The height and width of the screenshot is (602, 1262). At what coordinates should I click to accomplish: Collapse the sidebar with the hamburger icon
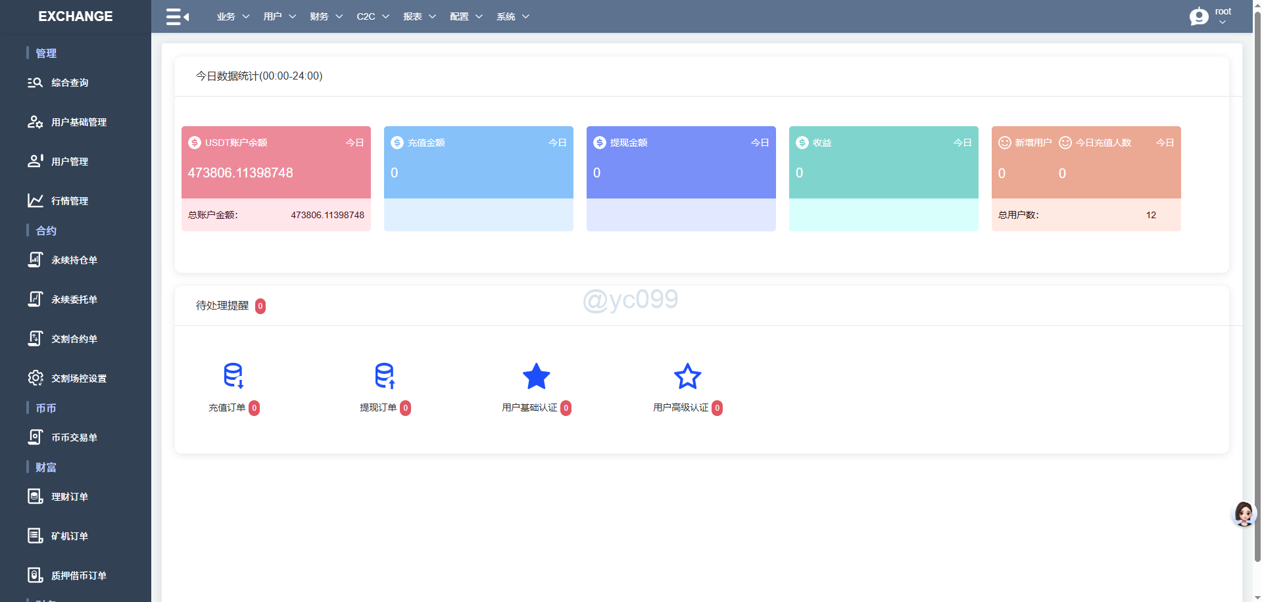[177, 16]
